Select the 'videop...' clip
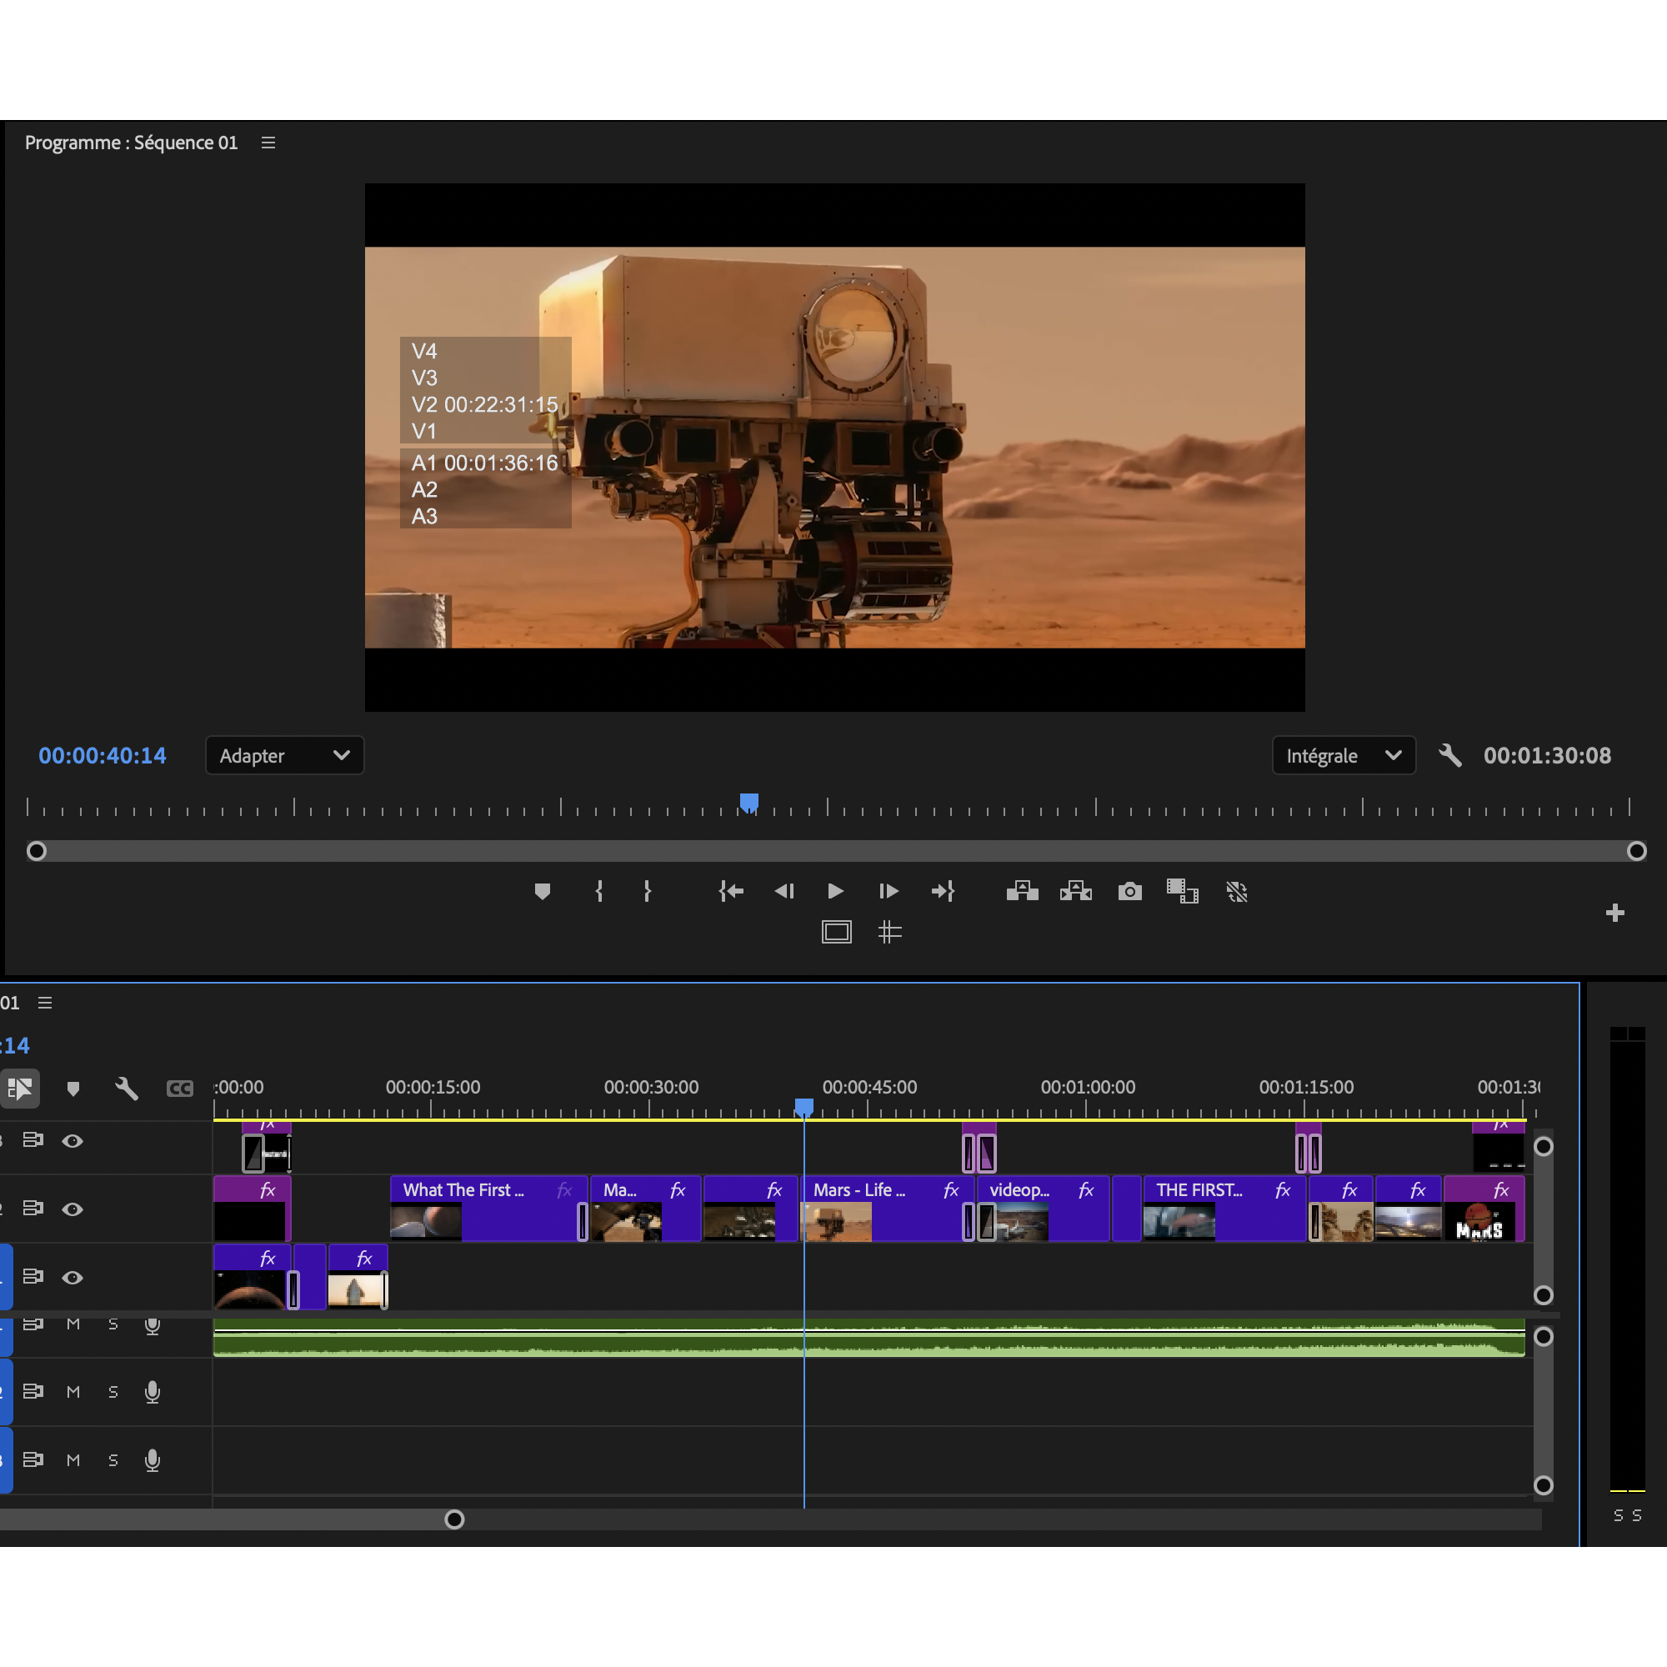This screenshot has height=1667, width=1667. tap(1044, 1209)
